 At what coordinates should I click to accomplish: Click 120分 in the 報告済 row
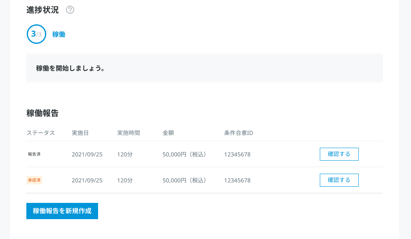pyautogui.click(x=125, y=155)
